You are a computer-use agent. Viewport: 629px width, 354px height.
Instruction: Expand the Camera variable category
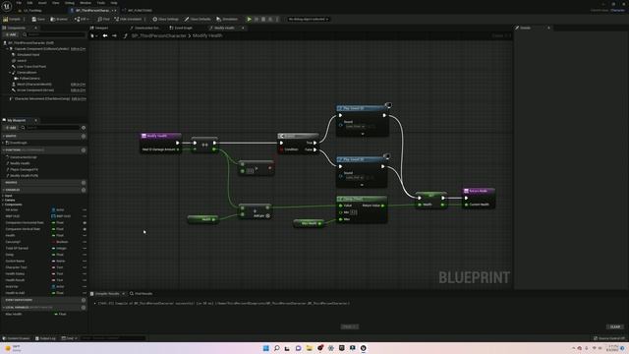(x=3, y=200)
